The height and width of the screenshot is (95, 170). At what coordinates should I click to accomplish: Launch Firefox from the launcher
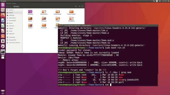click(x=3, y=15)
